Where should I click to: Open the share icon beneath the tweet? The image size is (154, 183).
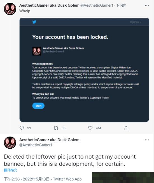pyautogui.click(x=126, y=128)
